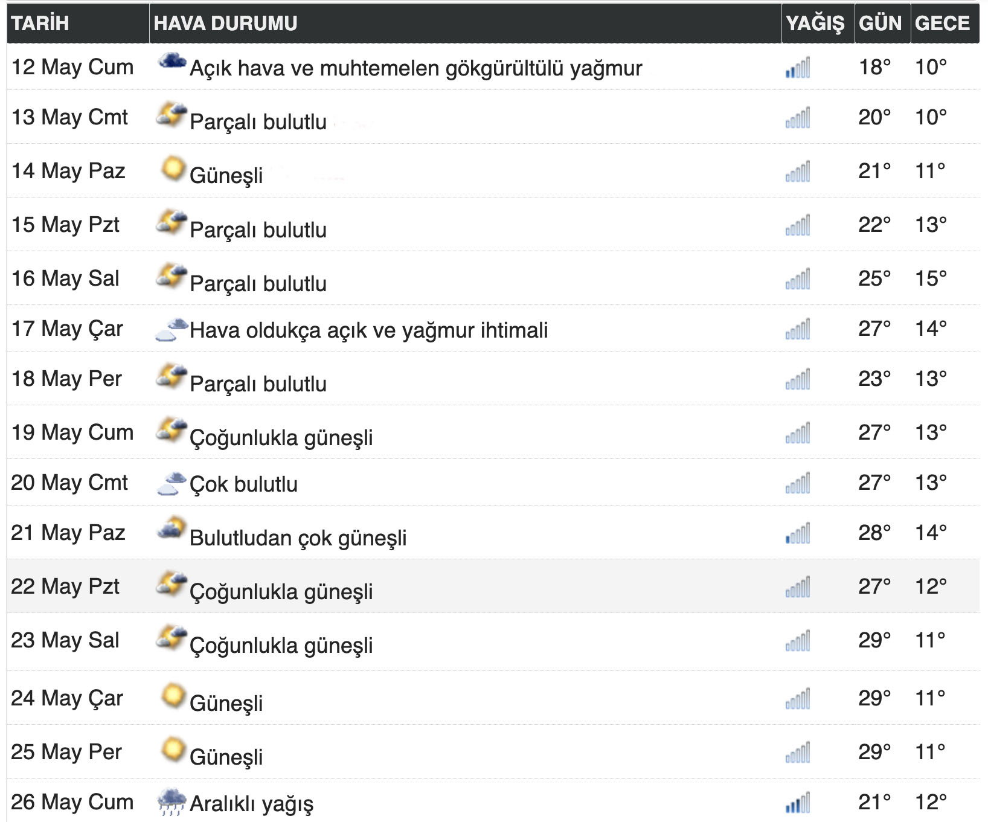Image resolution: width=988 pixels, height=822 pixels.
Task: Select the sun behind clouds icon on 21 May Paz
Action: pos(171,527)
